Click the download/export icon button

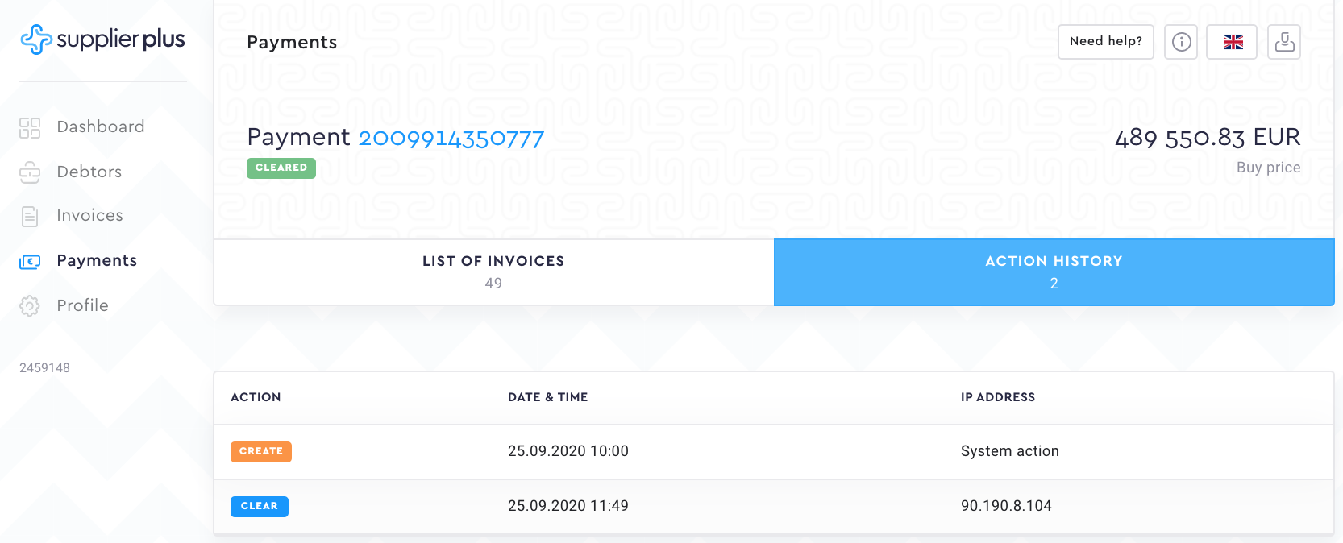1284,42
